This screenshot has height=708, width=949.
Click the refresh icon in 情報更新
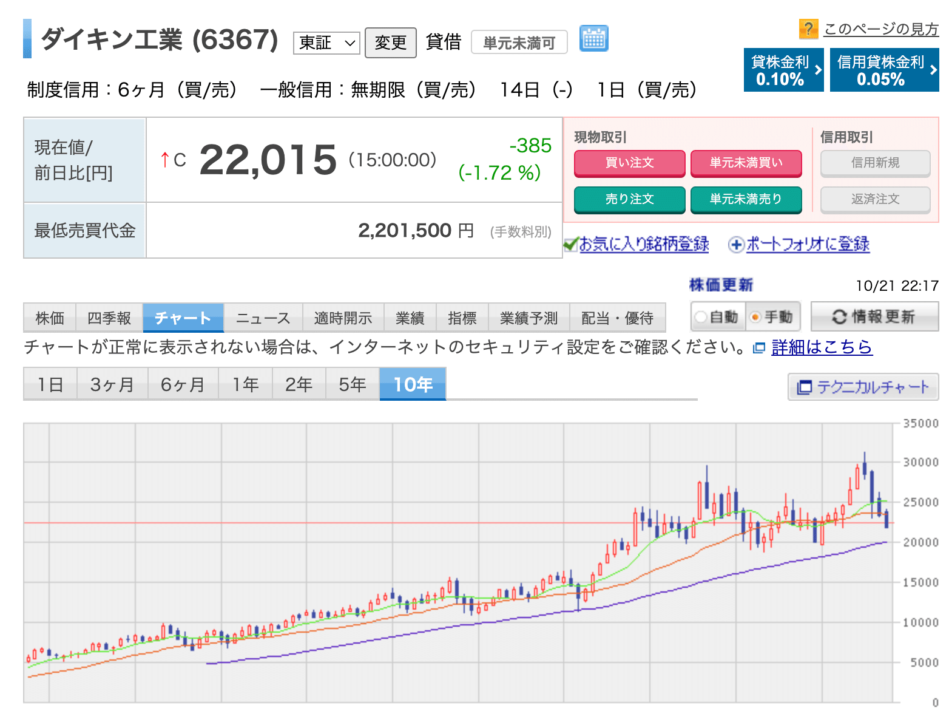[x=839, y=316]
